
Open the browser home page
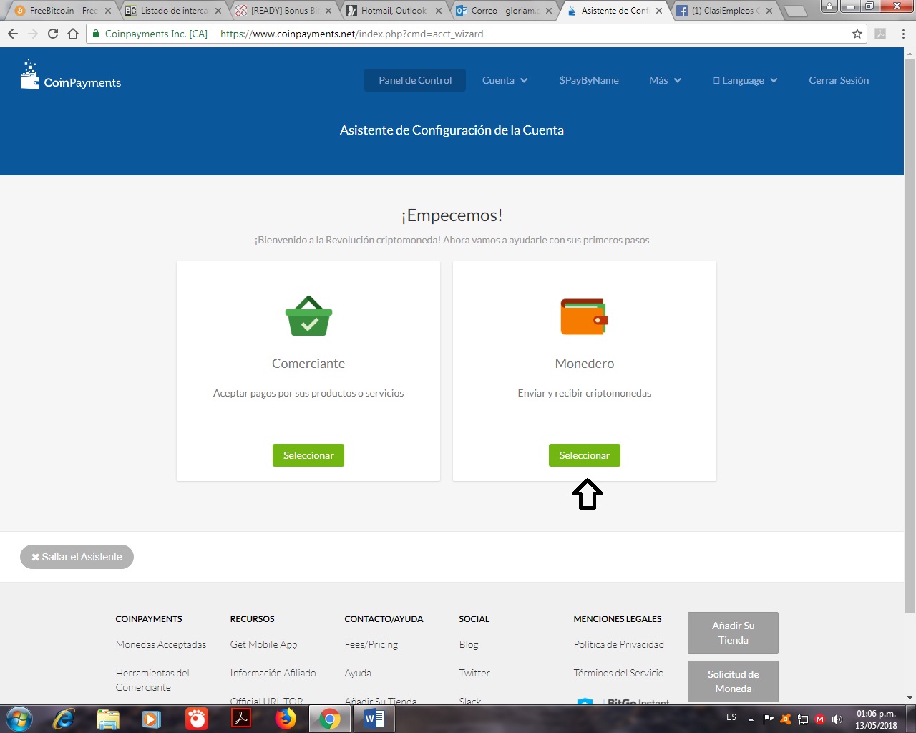pos(73,34)
